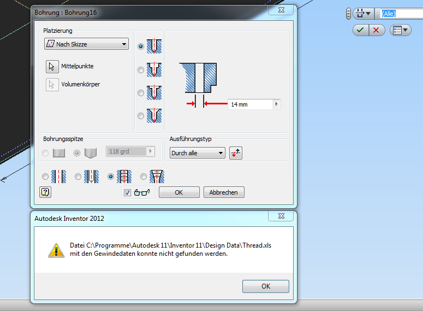Screen dimensions: 423x311
Task: Select the simple drilled hole radio option
Action: 141,46
